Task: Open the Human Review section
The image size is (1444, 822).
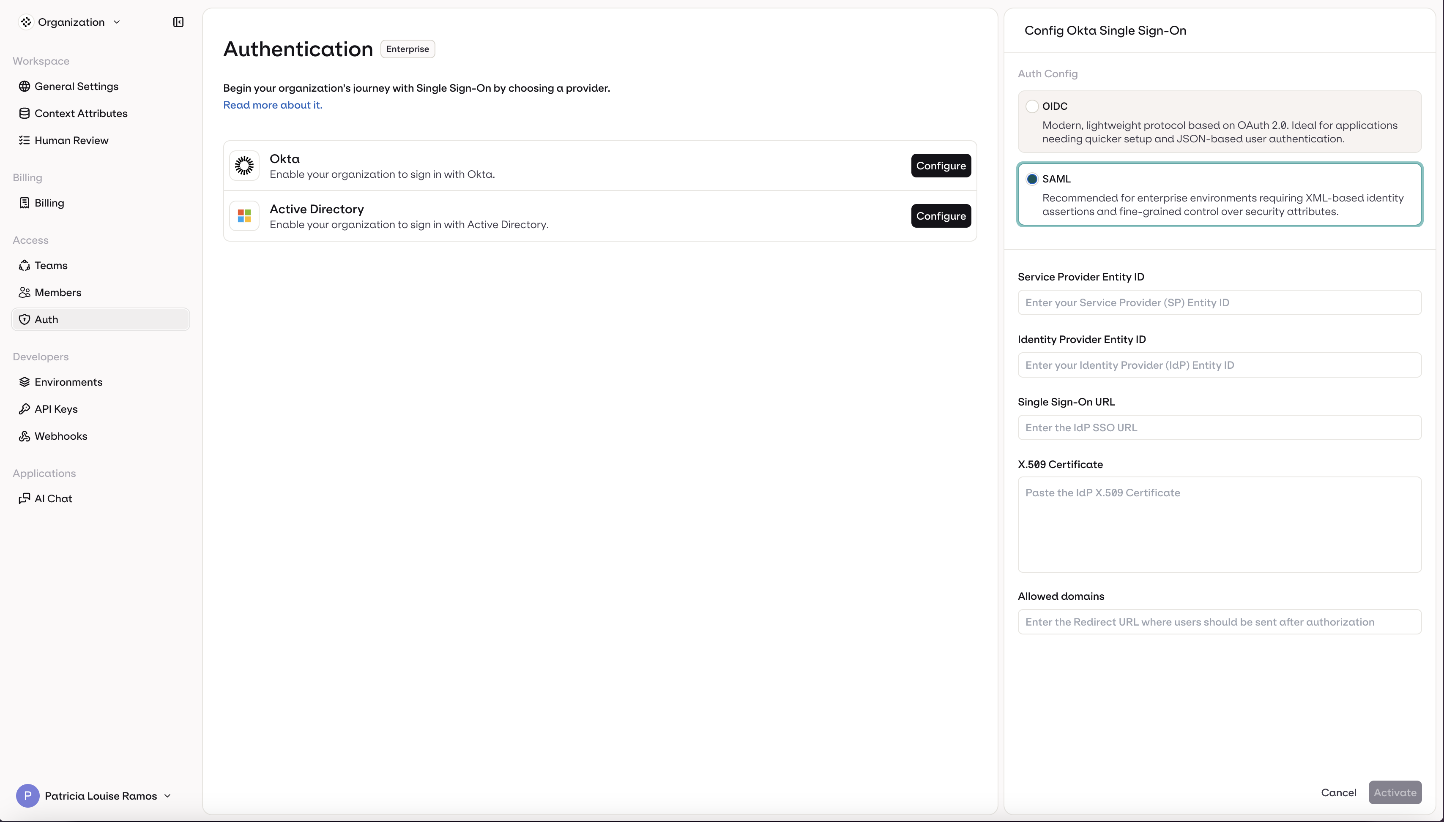Action: (x=72, y=140)
